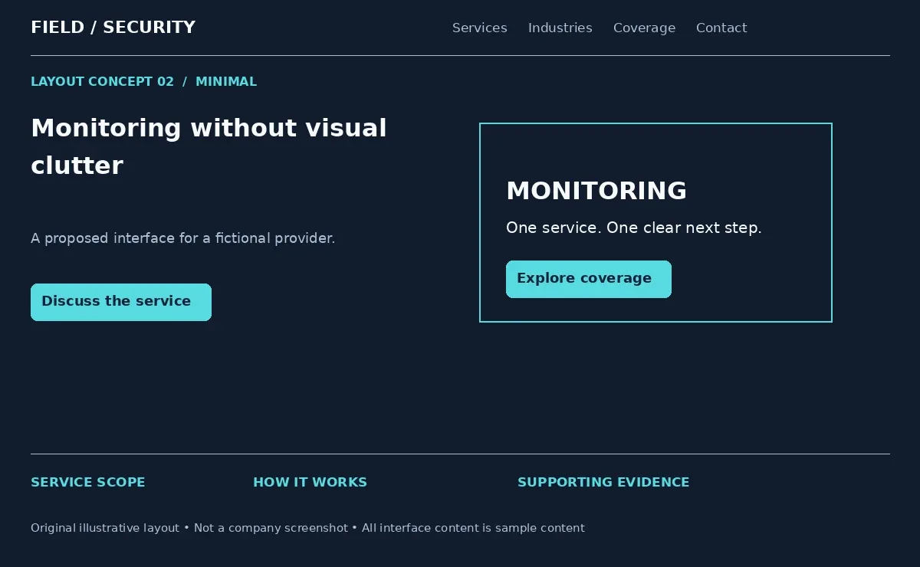Image resolution: width=920 pixels, height=567 pixels.
Task: Select Contact in the top navigation
Action: [x=721, y=28]
